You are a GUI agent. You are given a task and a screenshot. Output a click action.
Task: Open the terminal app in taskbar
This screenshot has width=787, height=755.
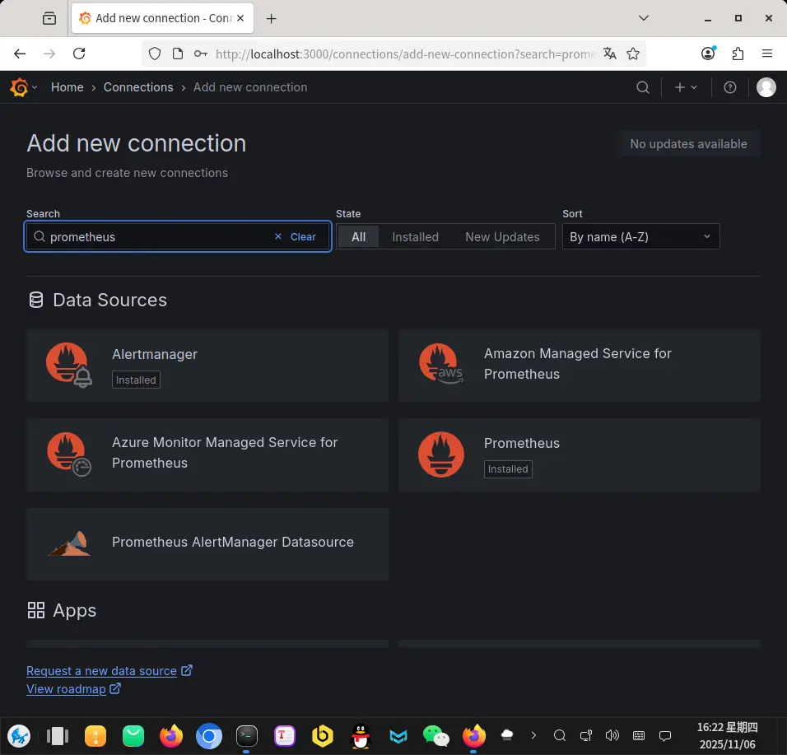coord(246,736)
